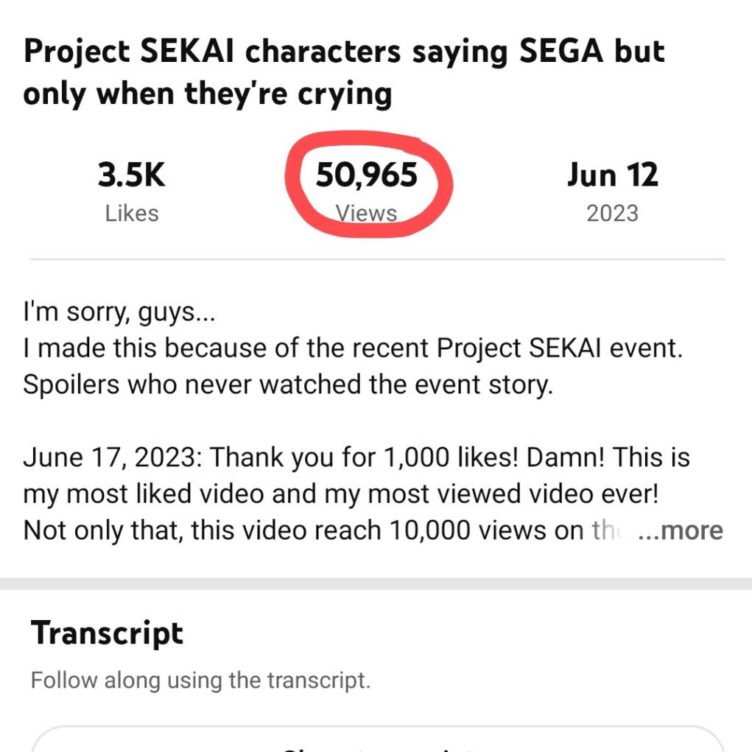Click the "I'm sorry, guys..." description line
The width and height of the screenshot is (752, 752).
point(119,312)
